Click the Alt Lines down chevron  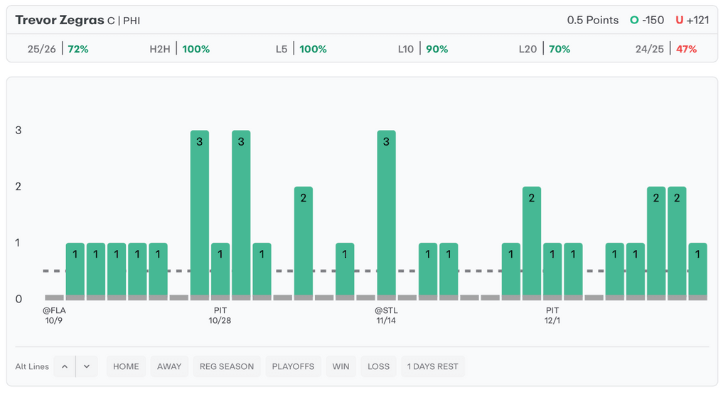pos(87,366)
